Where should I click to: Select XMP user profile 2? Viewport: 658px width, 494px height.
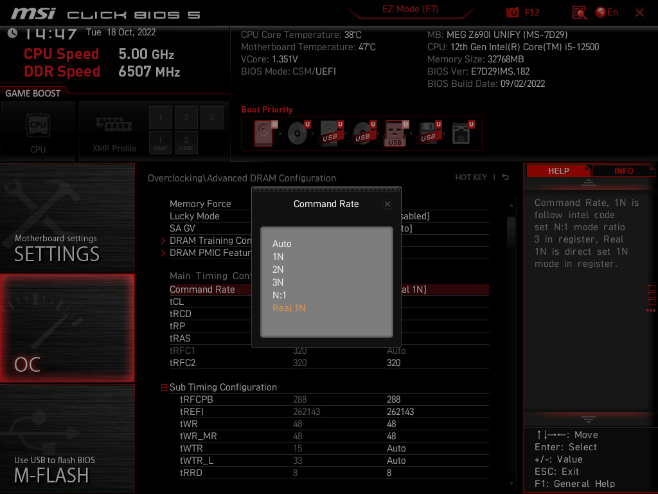tap(186, 143)
